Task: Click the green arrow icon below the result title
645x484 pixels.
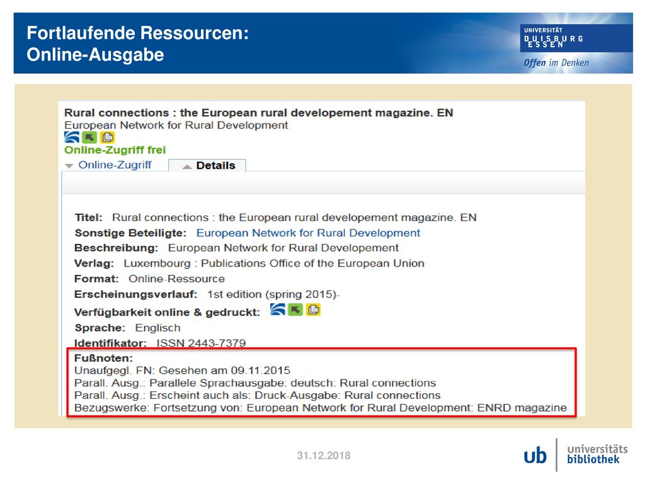Action: point(89,137)
